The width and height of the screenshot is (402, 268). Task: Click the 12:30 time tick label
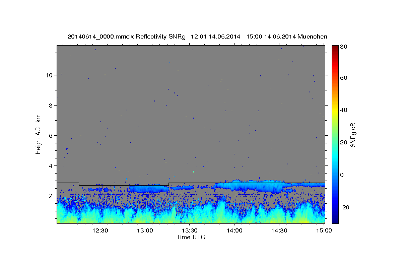[100, 230]
